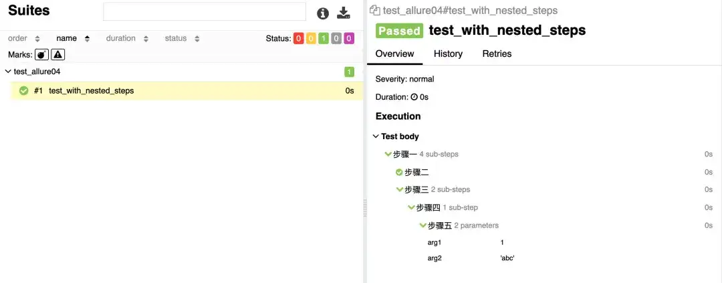Collapse the Test body section
The image size is (722, 283).
pos(376,136)
